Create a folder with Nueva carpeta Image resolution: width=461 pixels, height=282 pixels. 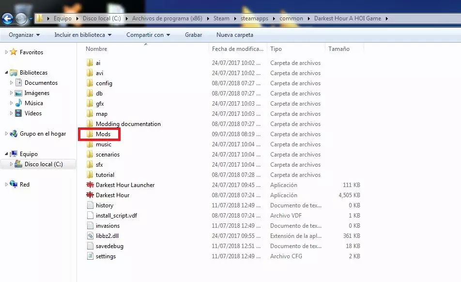[235, 35]
